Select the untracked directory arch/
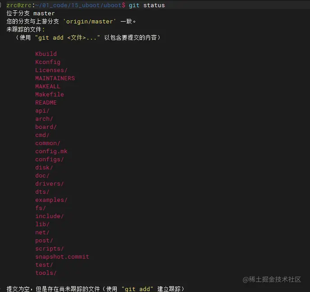The height and width of the screenshot is (292, 310). coord(44,119)
